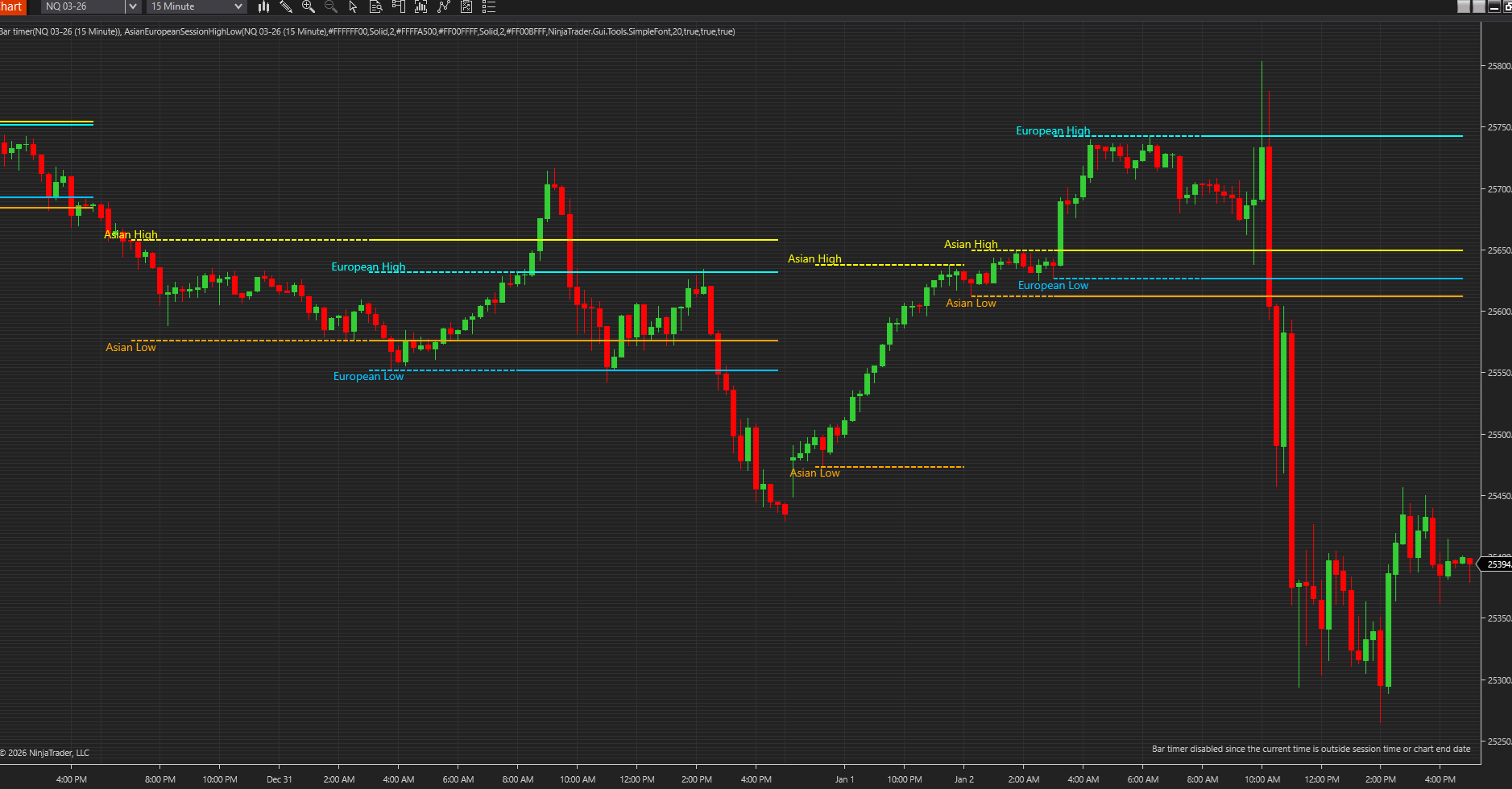Select the Asian Low label near Jan 1
Viewport: 1512px width, 789px height.
(x=814, y=473)
